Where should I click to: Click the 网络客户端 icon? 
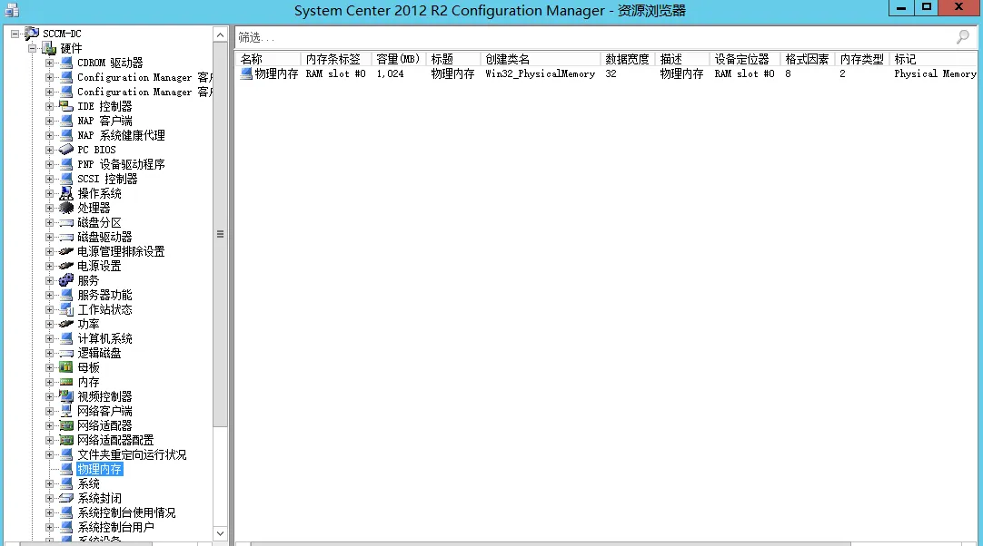click(x=66, y=412)
